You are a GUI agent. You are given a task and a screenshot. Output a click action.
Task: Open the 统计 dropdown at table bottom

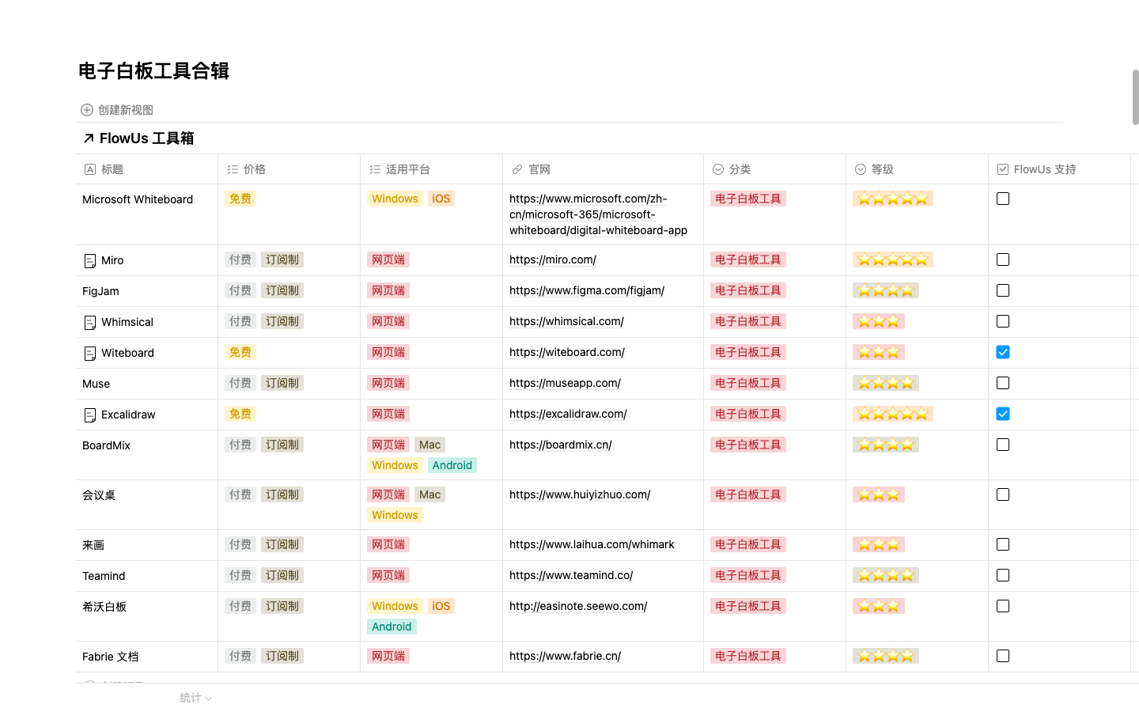(x=195, y=698)
